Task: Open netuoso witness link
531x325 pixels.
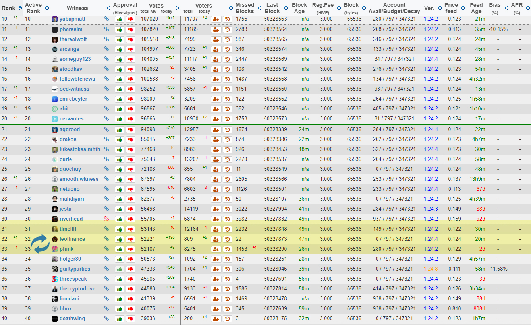Action: (x=70, y=189)
